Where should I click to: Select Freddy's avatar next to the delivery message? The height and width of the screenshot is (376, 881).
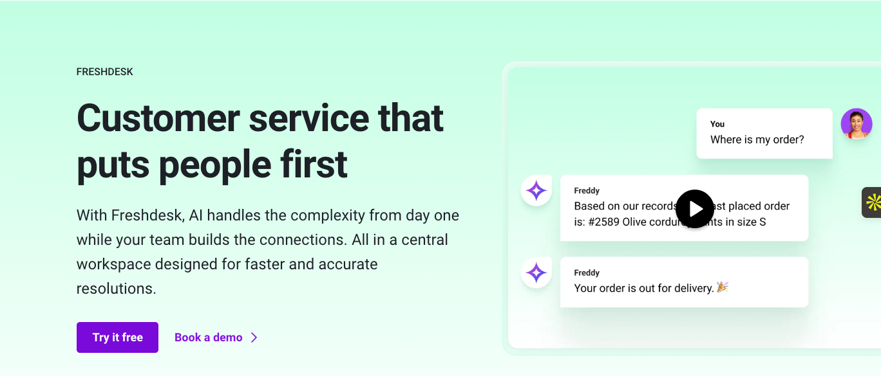tap(536, 273)
